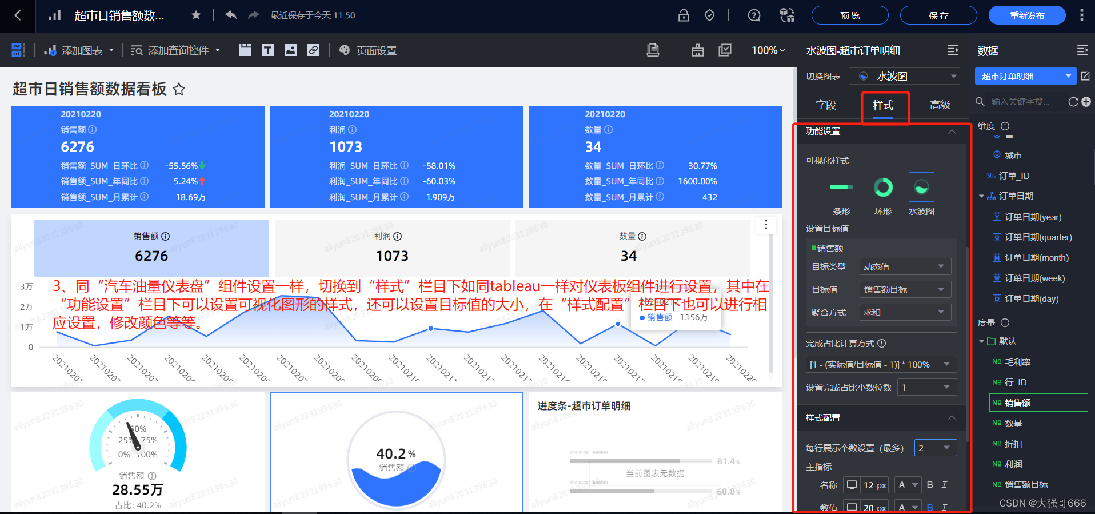Redo the last change

click(x=253, y=15)
